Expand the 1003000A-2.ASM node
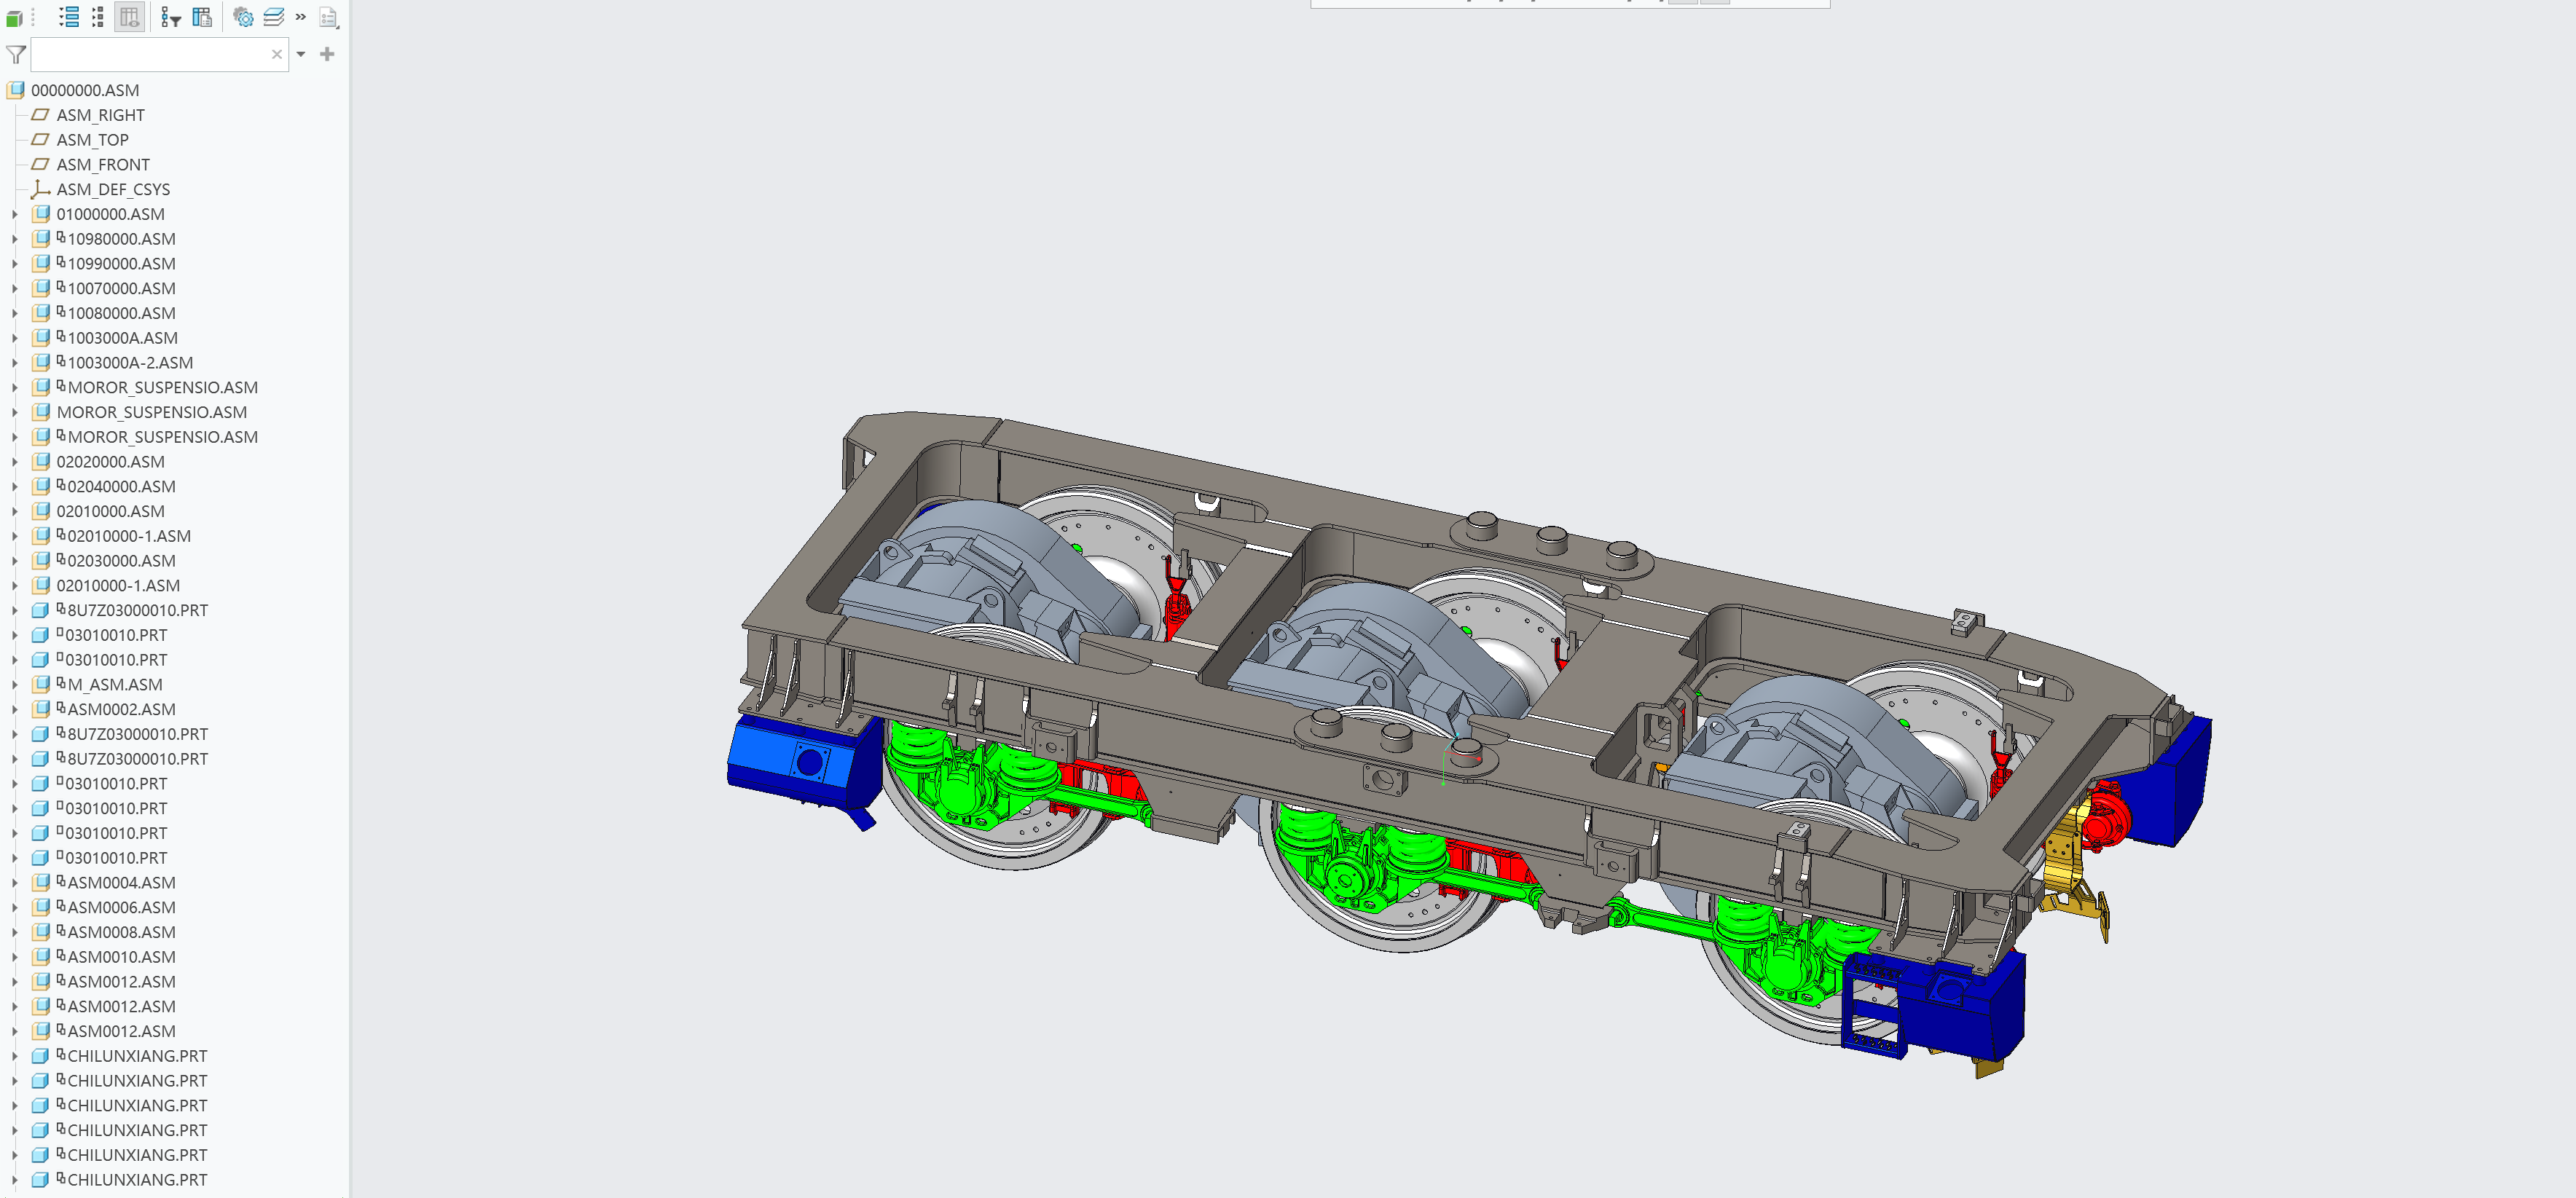 point(14,363)
